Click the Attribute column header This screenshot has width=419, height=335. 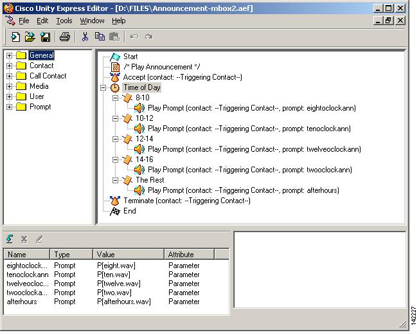189,254
